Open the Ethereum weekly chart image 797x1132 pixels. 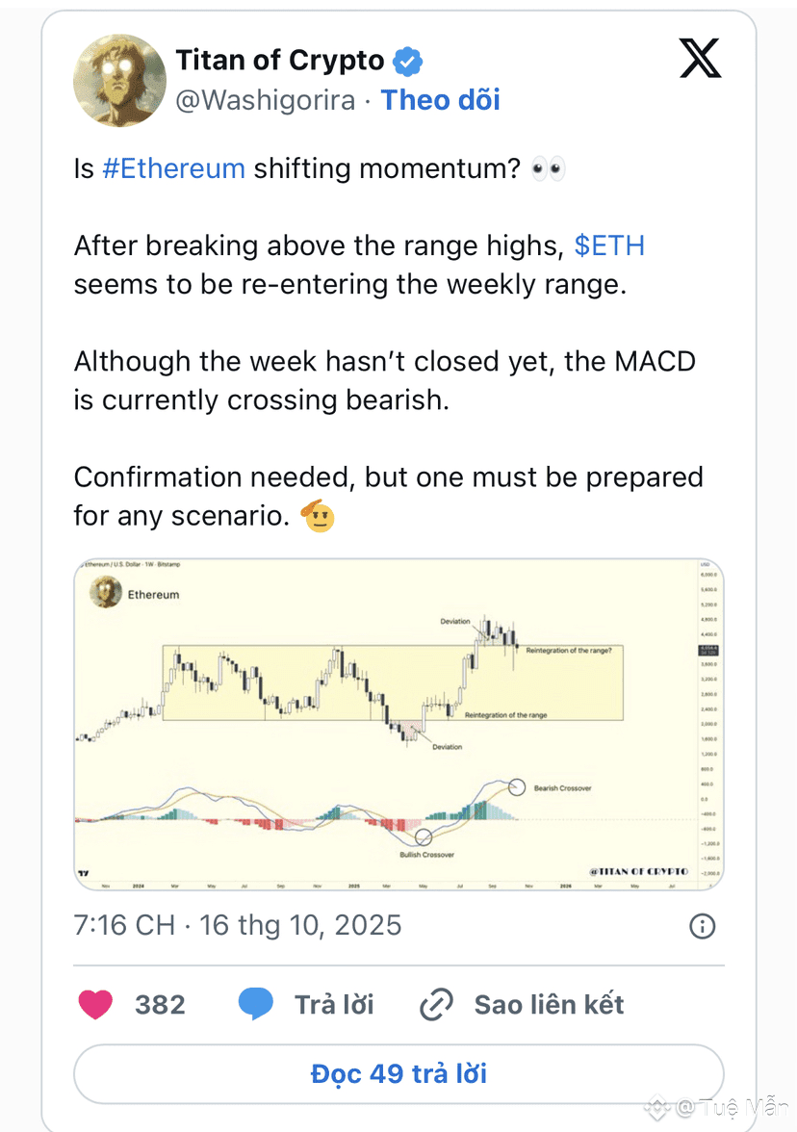tap(398, 722)
